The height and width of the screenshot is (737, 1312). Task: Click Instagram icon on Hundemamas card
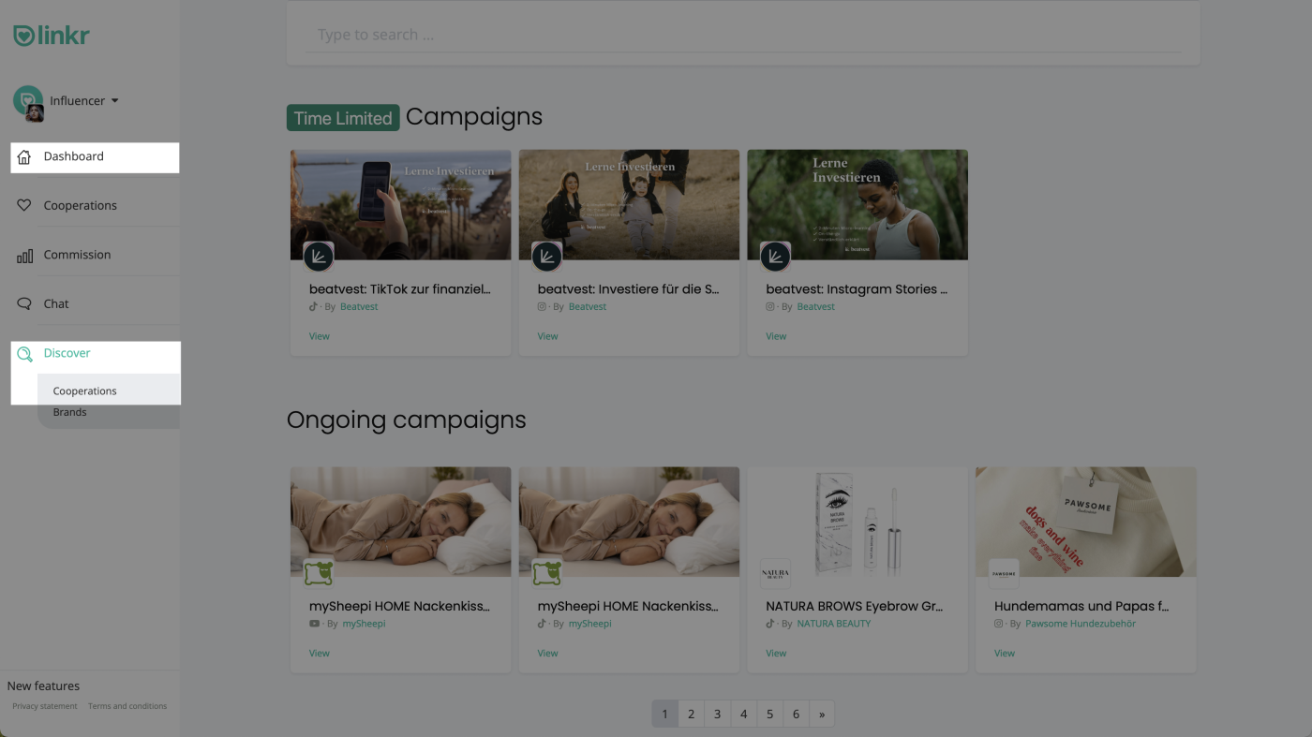[999, 624]
